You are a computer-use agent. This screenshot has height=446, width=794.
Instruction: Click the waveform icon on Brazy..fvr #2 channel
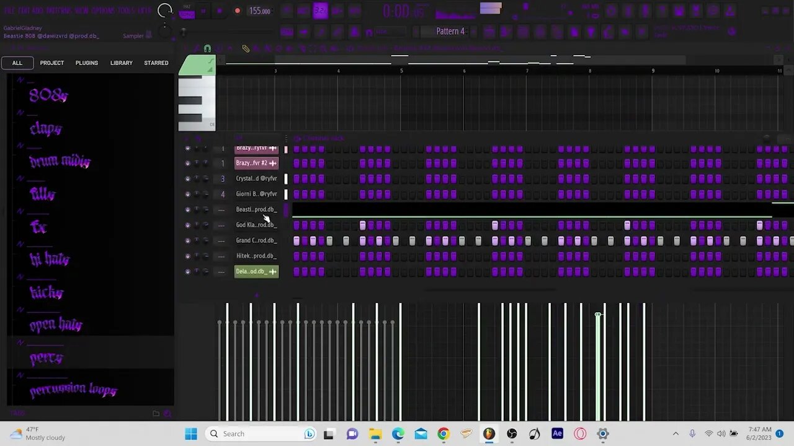pos(272,163)
